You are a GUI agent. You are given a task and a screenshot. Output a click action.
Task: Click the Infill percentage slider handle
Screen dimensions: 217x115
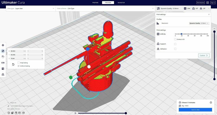(x=181, y=34)
